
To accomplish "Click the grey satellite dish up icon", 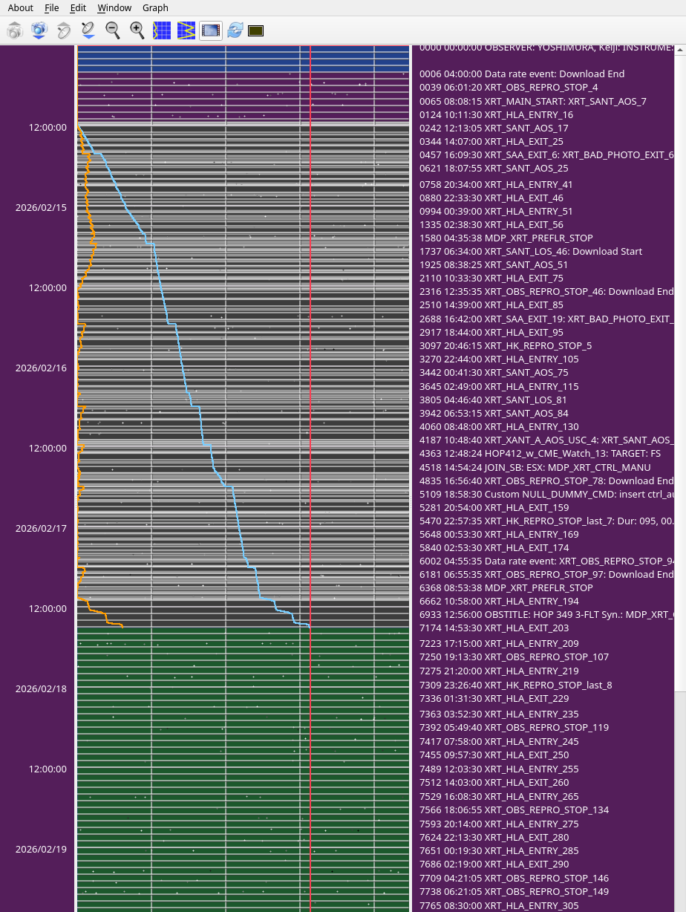I will click(63, 30).
